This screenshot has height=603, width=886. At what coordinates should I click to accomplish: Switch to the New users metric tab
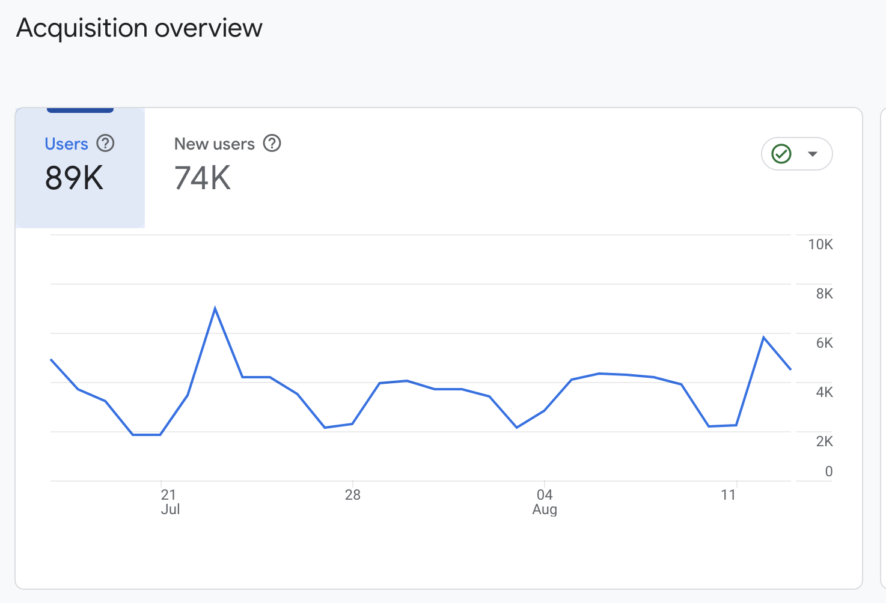[x=227, y=168]
